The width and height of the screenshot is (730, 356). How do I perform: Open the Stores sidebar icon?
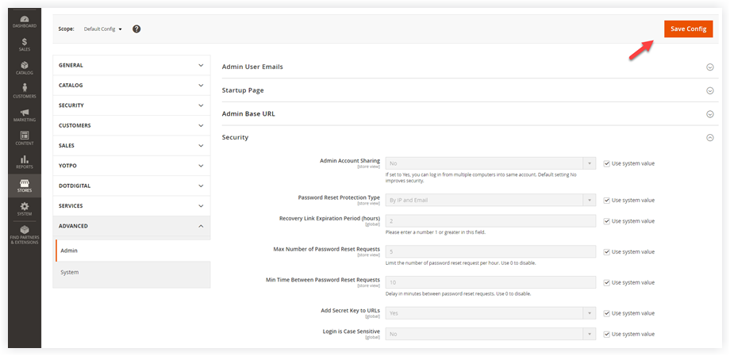pyautogui.click(x=25, y=186)
